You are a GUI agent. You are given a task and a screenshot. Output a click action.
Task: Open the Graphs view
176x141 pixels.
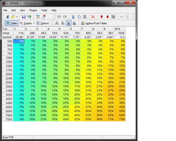[x=26, y=23]
